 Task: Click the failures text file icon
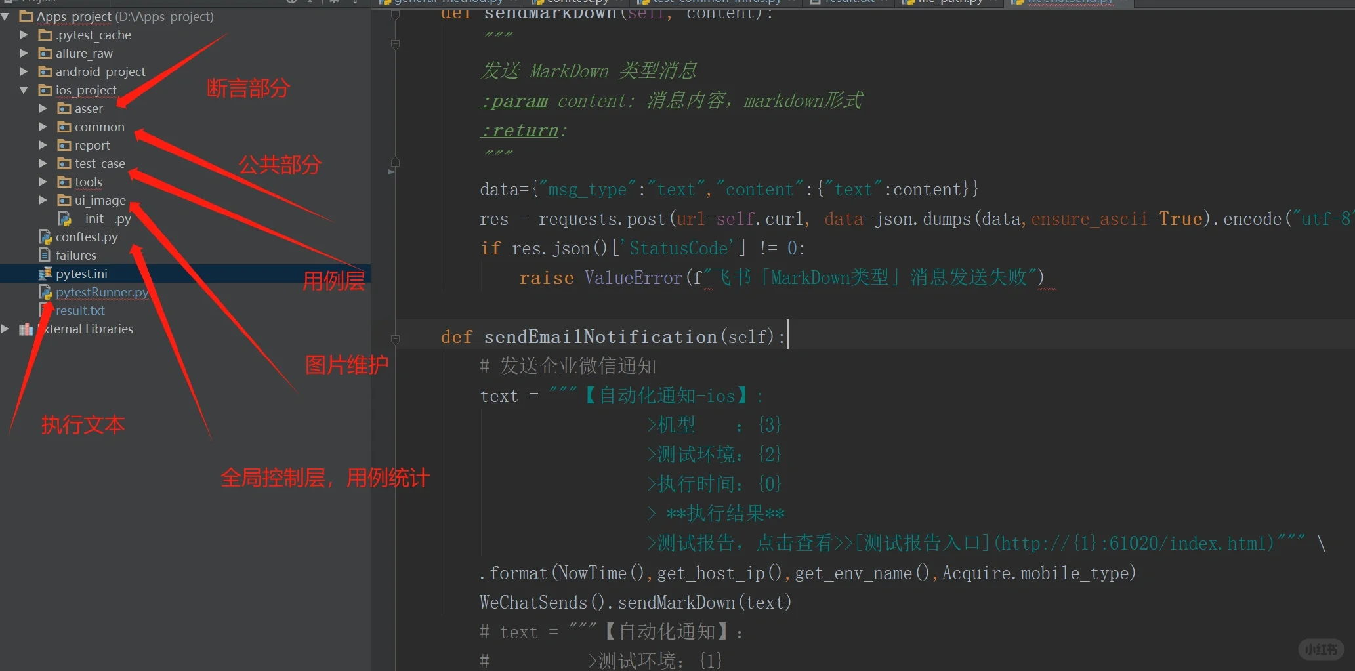click(45, 255)
